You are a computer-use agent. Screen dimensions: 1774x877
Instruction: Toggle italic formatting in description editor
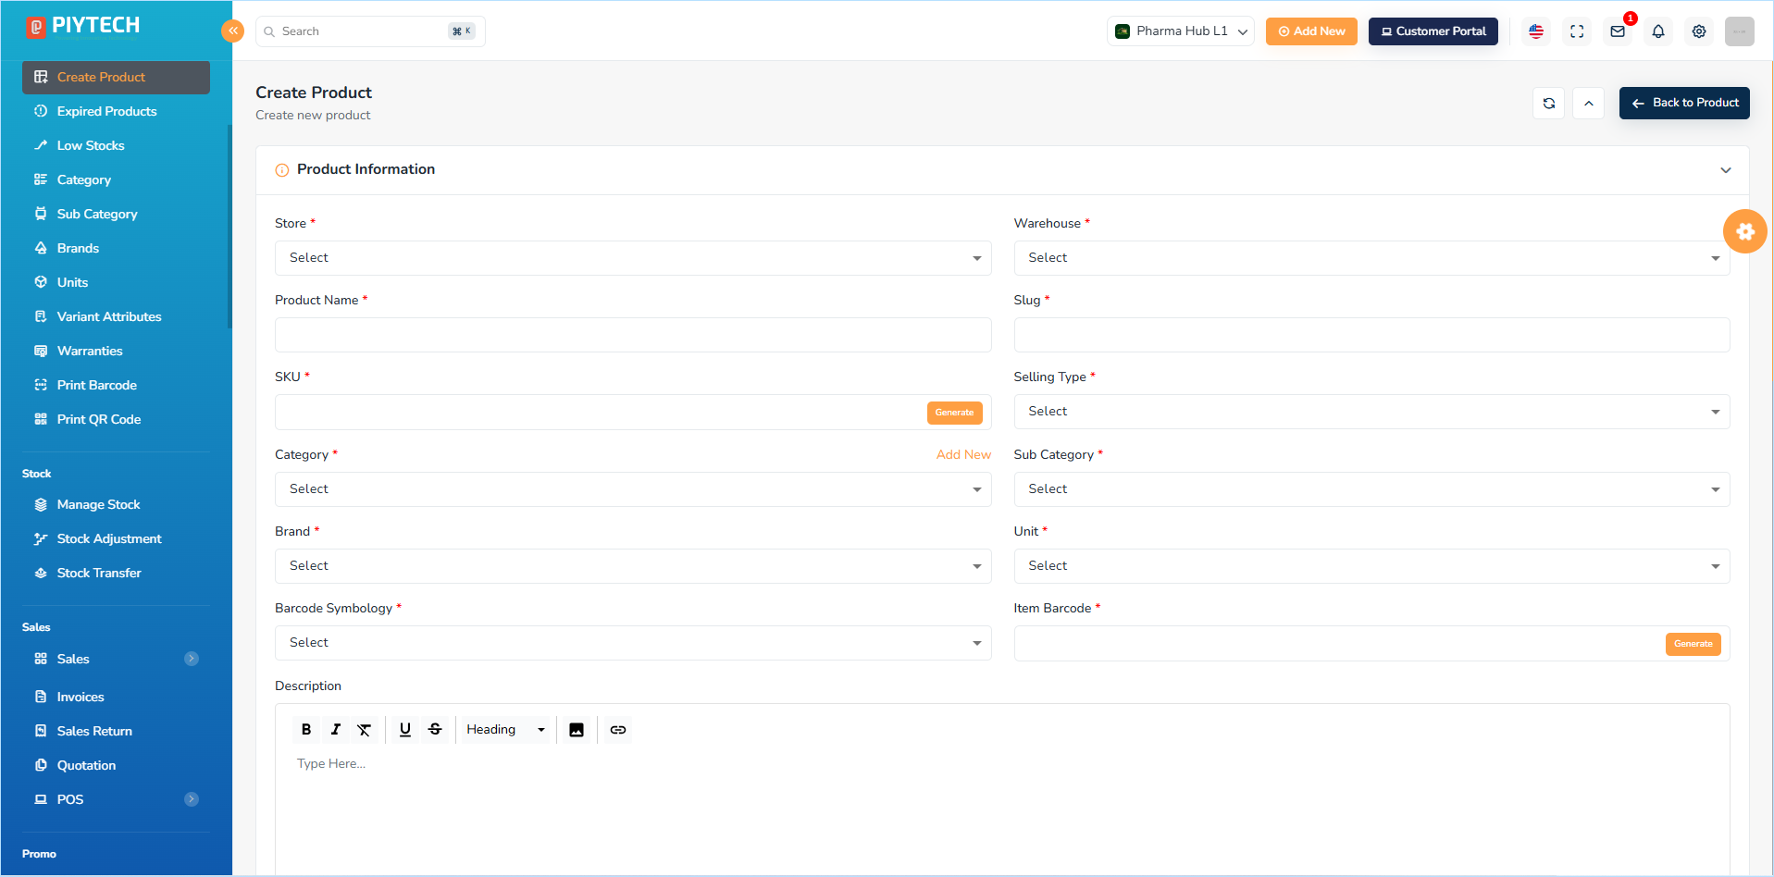[336, 730]
